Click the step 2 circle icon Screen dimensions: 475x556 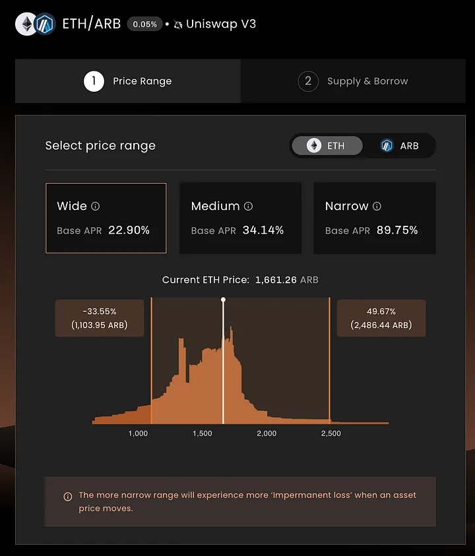308,81
